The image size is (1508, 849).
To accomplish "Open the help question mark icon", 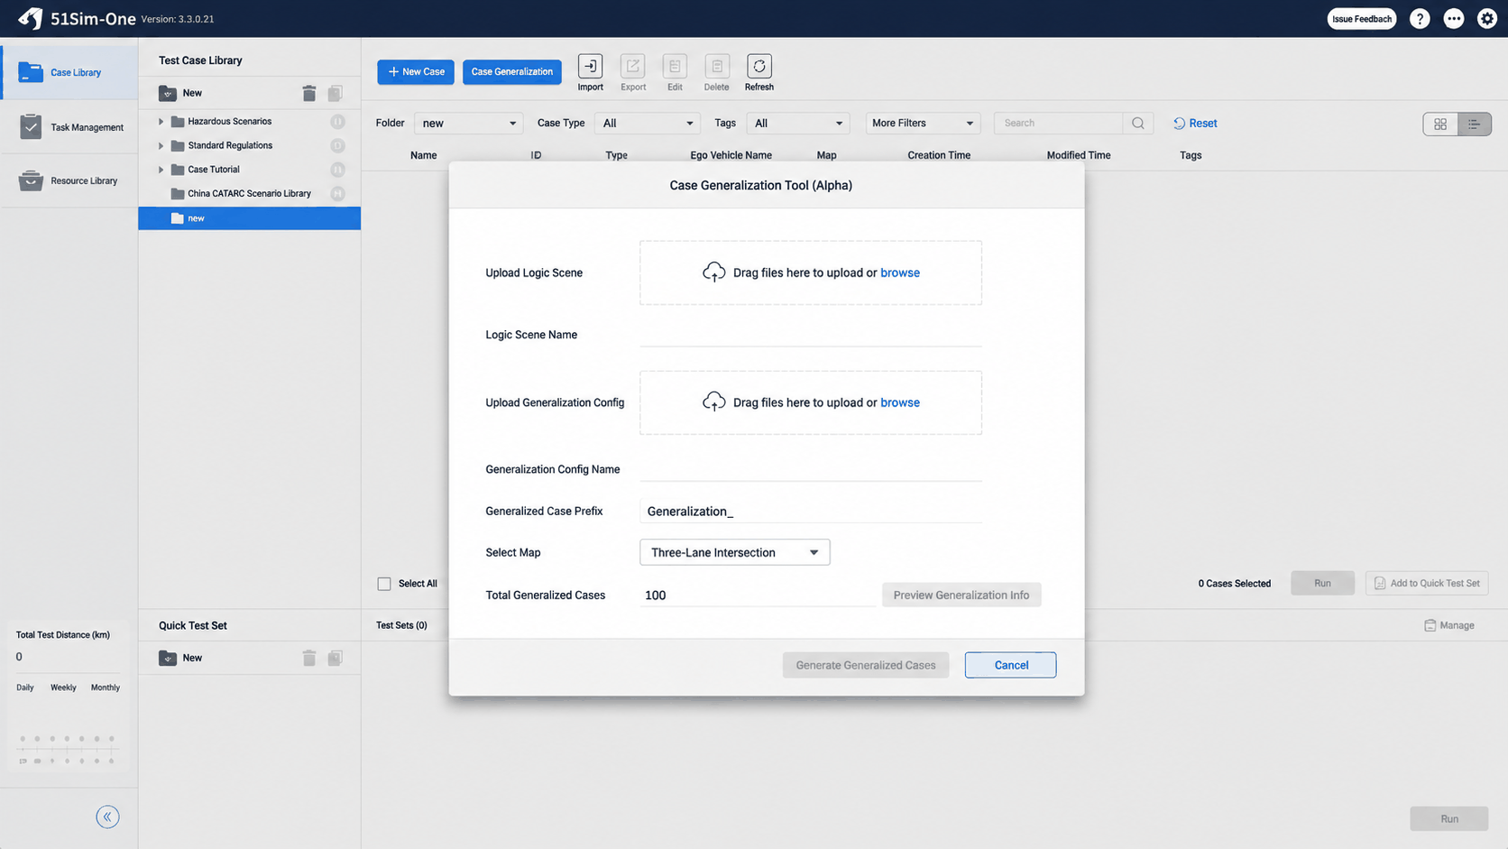I will [x=1420, y=19].
